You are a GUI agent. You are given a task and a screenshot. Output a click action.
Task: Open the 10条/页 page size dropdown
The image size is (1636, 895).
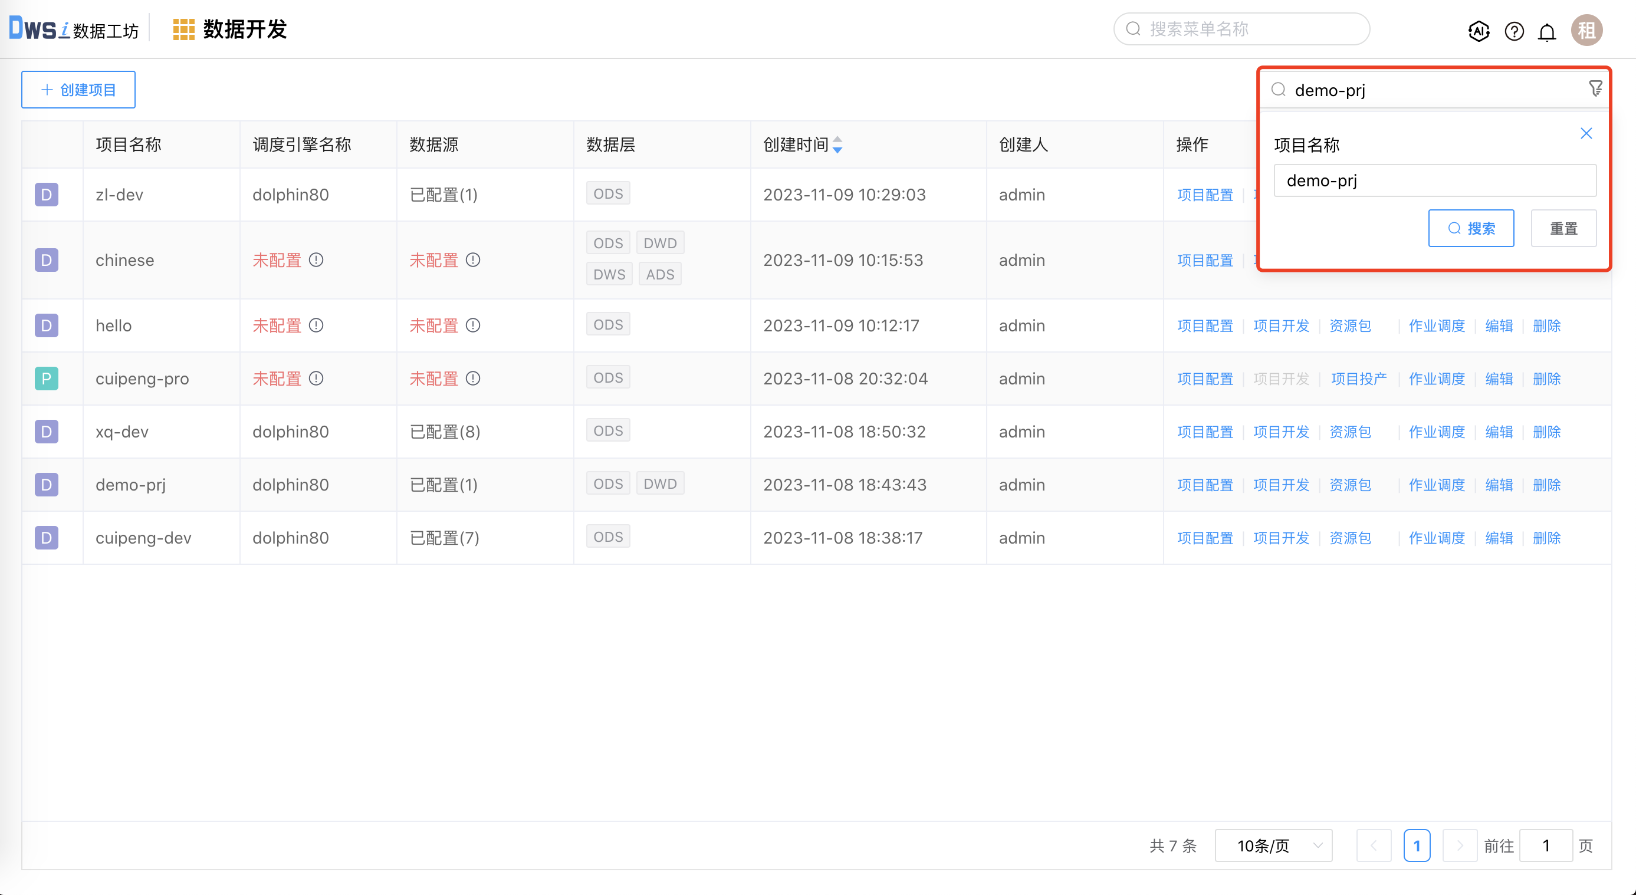1273,845
